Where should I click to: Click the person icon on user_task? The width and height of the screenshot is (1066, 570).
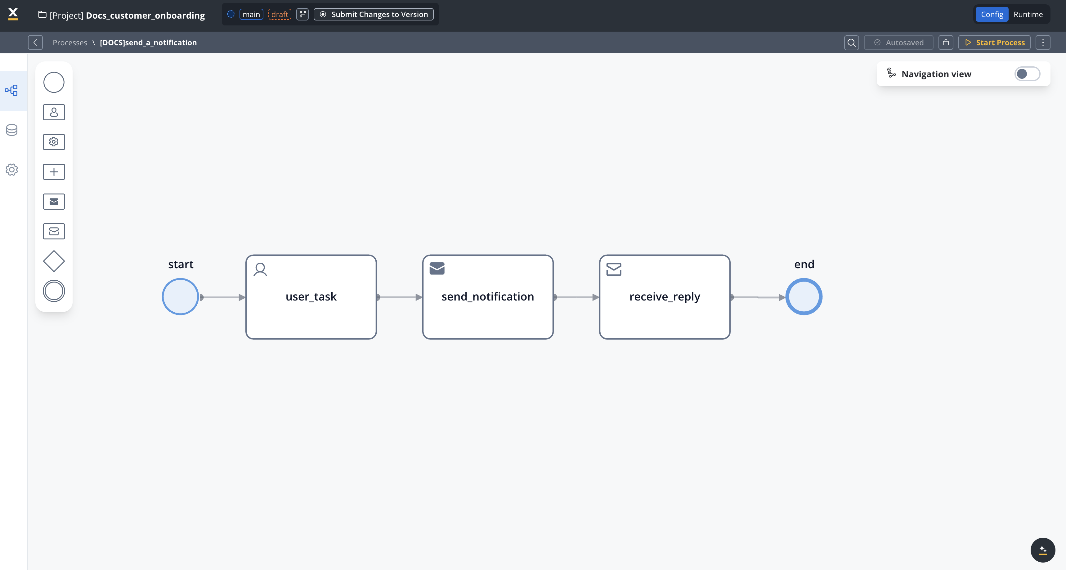click(x=260, y=269)
